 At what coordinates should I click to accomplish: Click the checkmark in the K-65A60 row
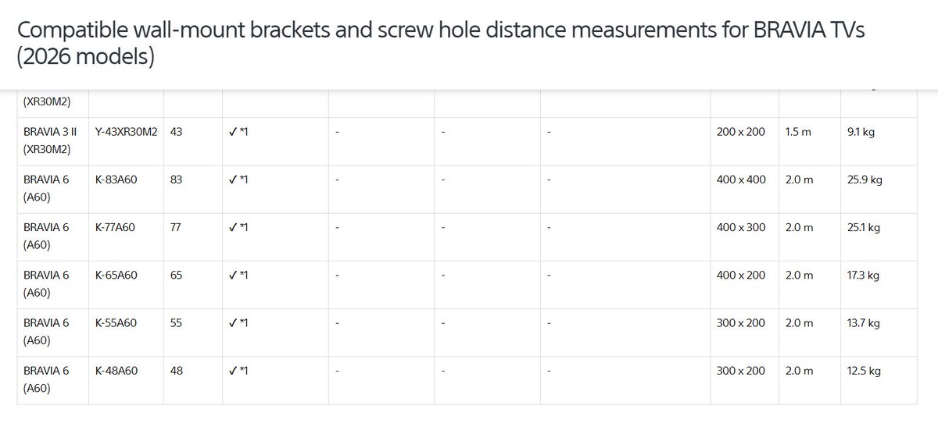[x=234, y=276]
